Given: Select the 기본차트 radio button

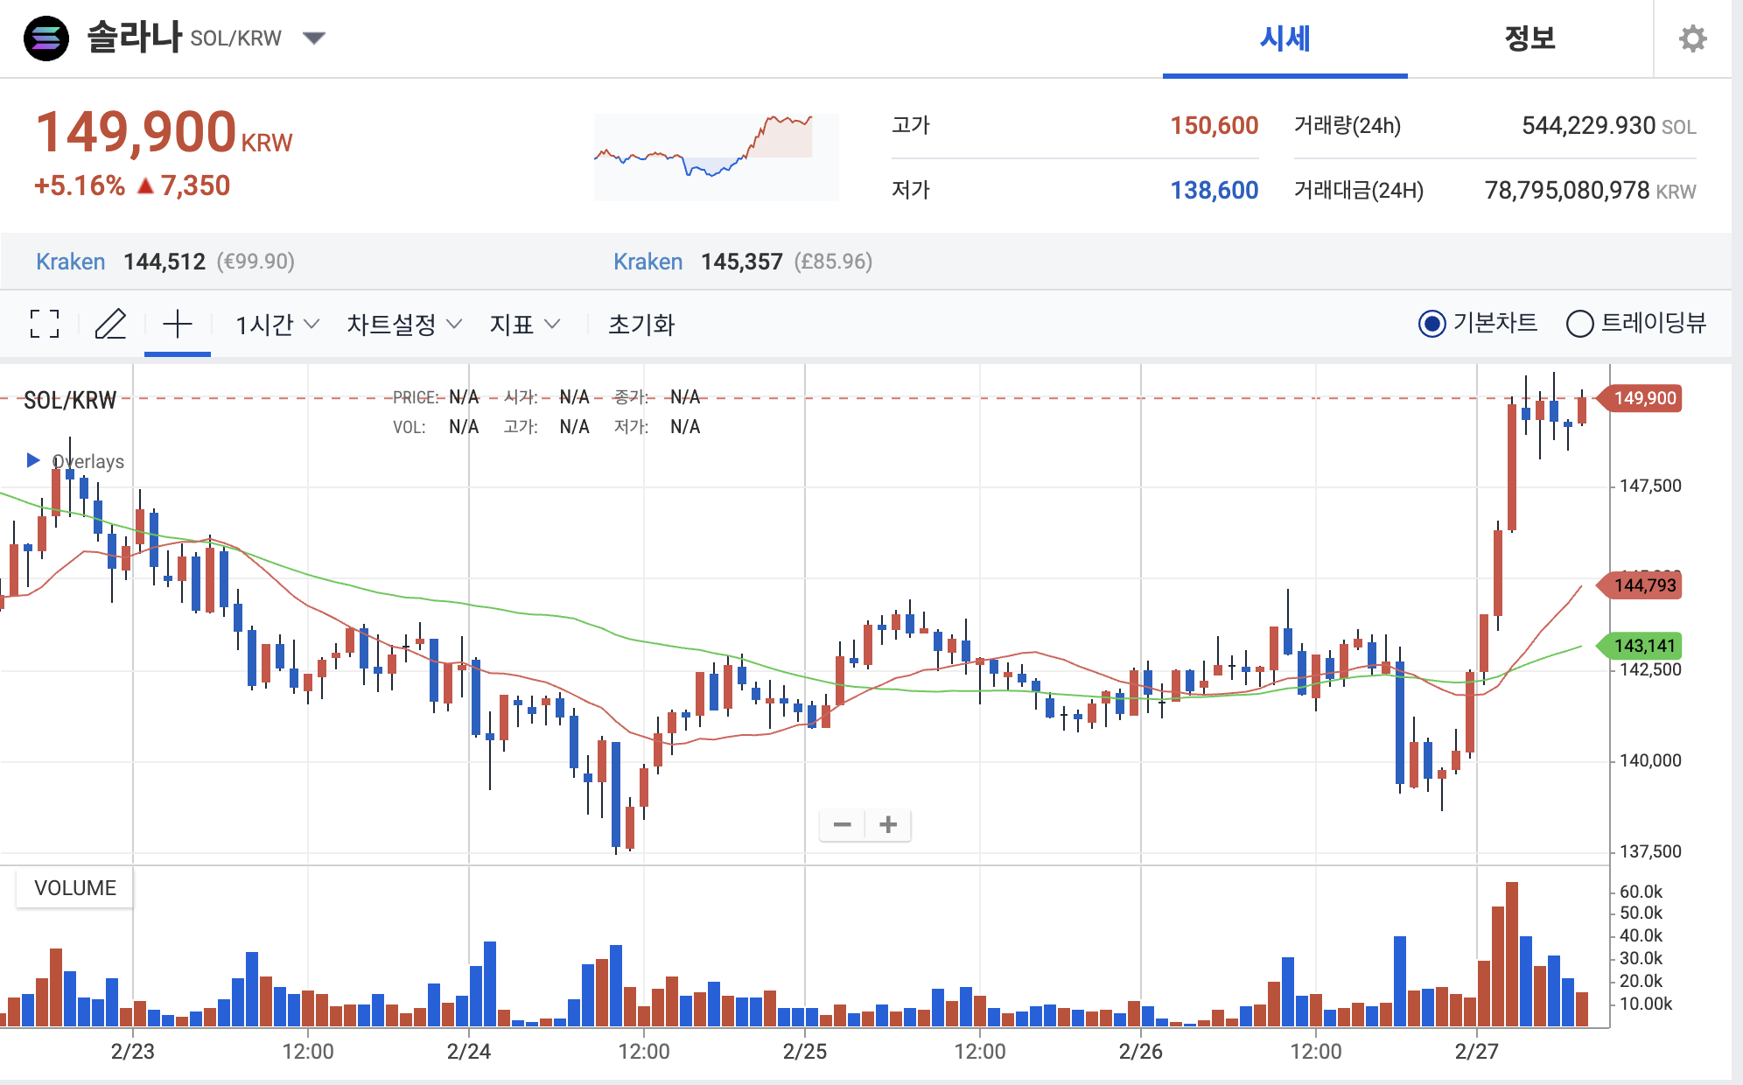Looking at the screenshot, I should click(1431, 324).
